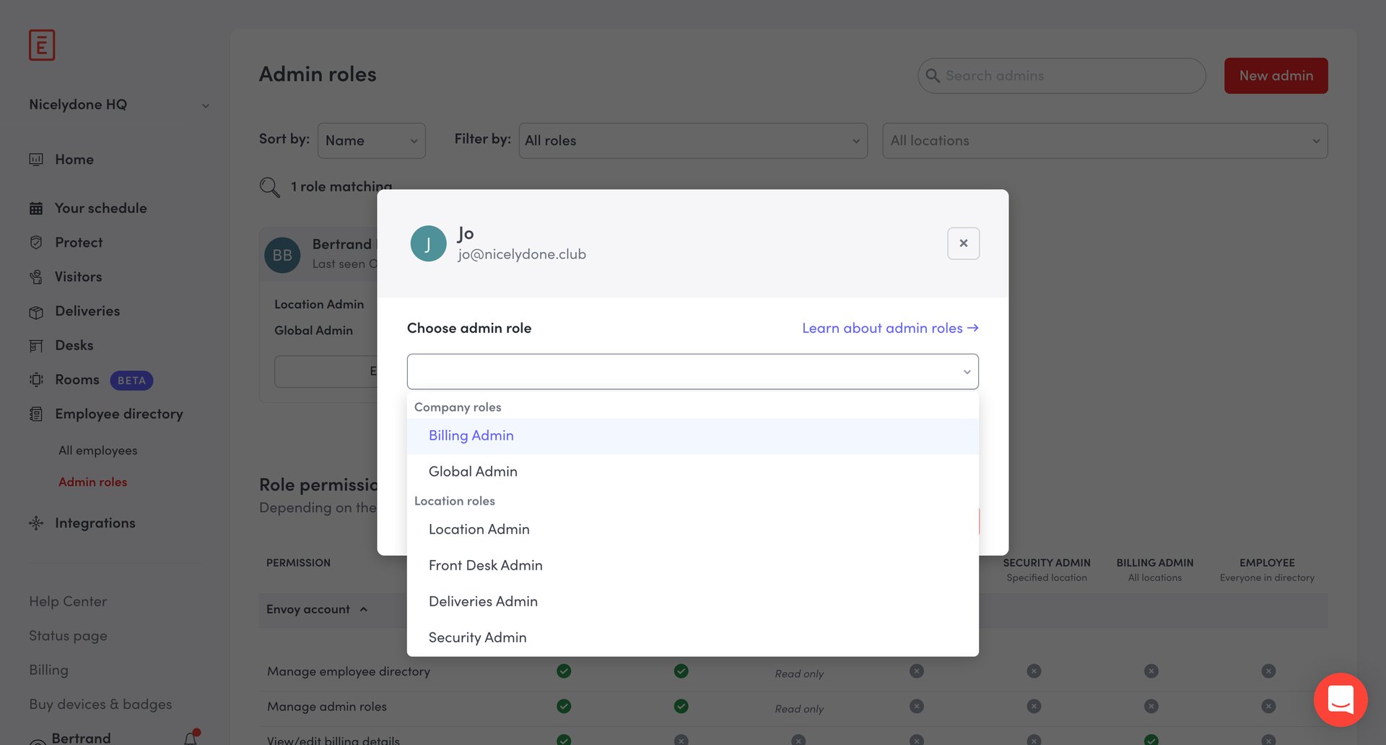This screenshot has width=1386, height=745.
Task: Select Admin roles in the sidebar menu
Action: pos(92,482)
